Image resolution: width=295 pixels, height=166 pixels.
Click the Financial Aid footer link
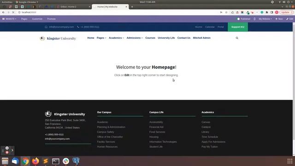click(x=156, y=127)
